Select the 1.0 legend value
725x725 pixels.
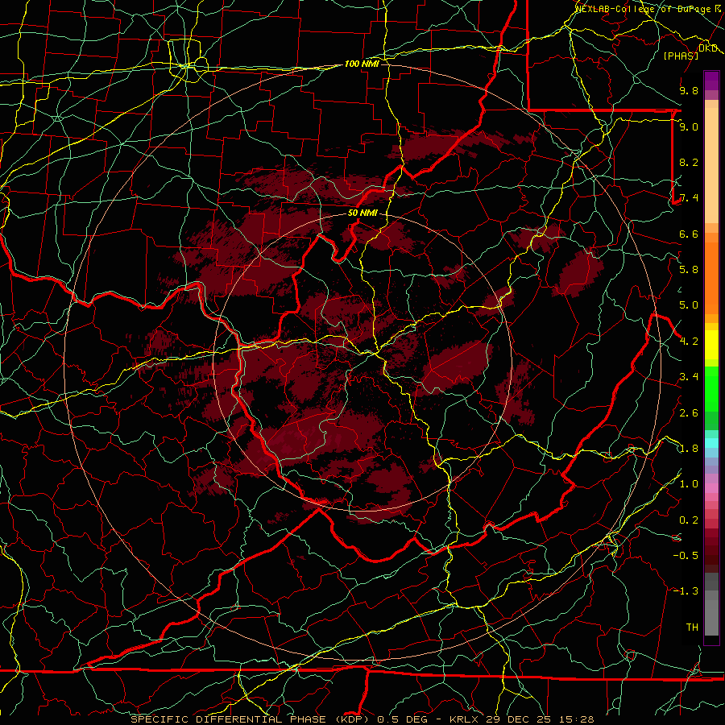click(x=689, y=484)
